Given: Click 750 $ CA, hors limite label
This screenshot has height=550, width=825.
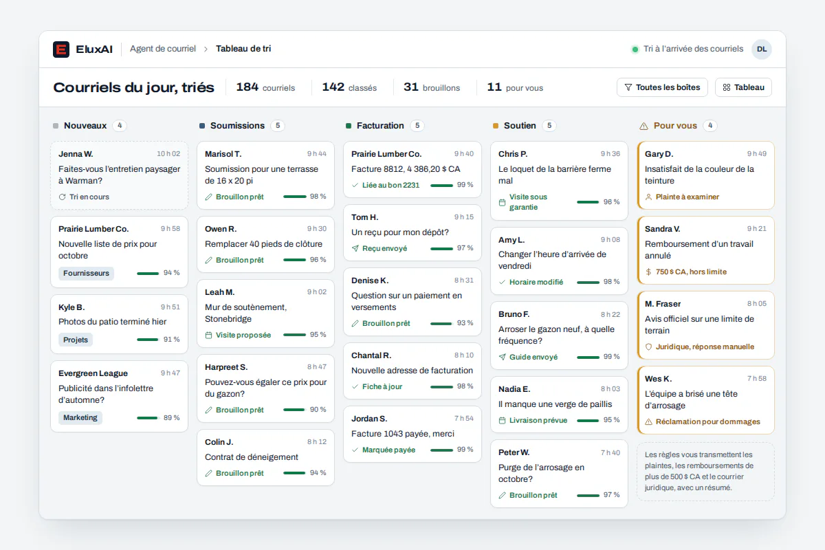Looking at the screenshot, I should point(691,272).
